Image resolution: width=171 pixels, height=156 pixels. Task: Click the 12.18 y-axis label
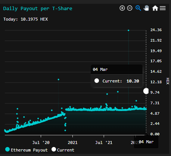156,82
